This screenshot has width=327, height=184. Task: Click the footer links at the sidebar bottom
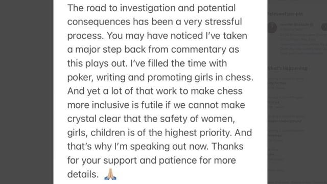pyautogui.click(x=297, y=182)
